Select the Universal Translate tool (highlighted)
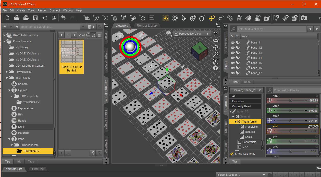The image size is (321, 177). (x=212, y=18)
